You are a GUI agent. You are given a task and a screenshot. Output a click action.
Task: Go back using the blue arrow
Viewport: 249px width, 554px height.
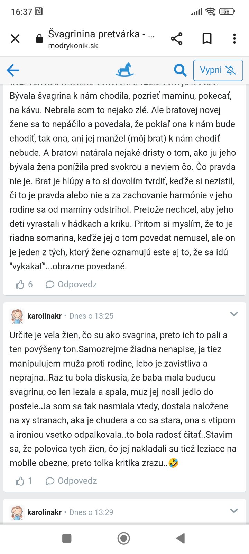pos(13,70)
